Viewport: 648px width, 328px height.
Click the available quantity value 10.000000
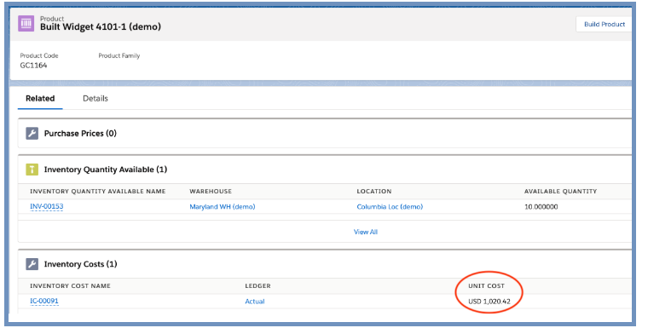[541, 206]
